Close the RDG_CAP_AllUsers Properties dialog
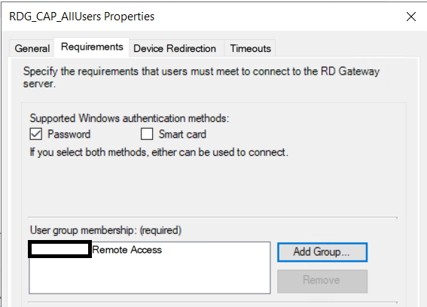The width and height of the screenshot is (427, 307). [411, 17]
